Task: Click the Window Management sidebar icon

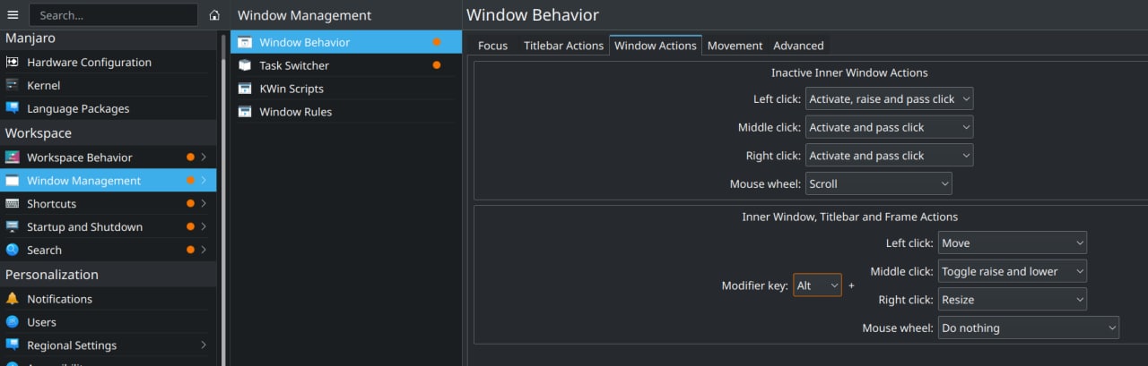Action: click(x=12, y=181)
